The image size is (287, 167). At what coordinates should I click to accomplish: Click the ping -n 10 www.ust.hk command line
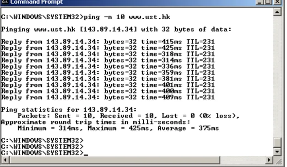coord(86,17)
